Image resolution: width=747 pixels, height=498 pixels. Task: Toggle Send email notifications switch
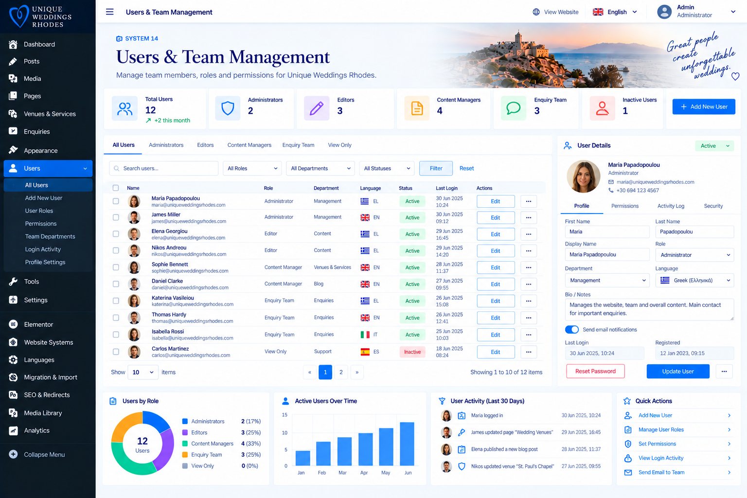(x=572, y=329)
